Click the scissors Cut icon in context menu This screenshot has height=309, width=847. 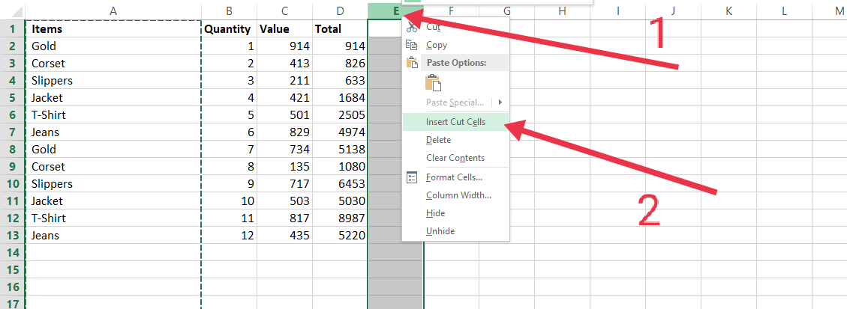[411, 27]
